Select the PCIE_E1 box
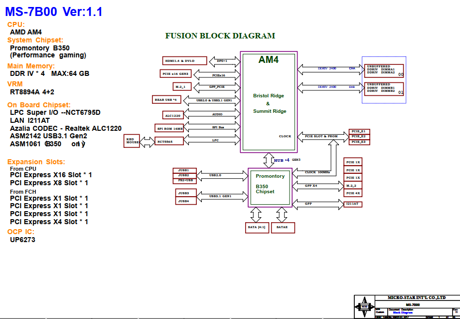Screen dimensions: 460x319 click(x=358, y=131)
